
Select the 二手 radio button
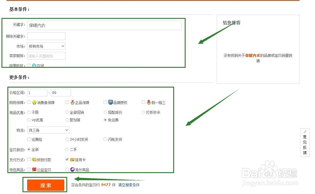pos(66,150)
